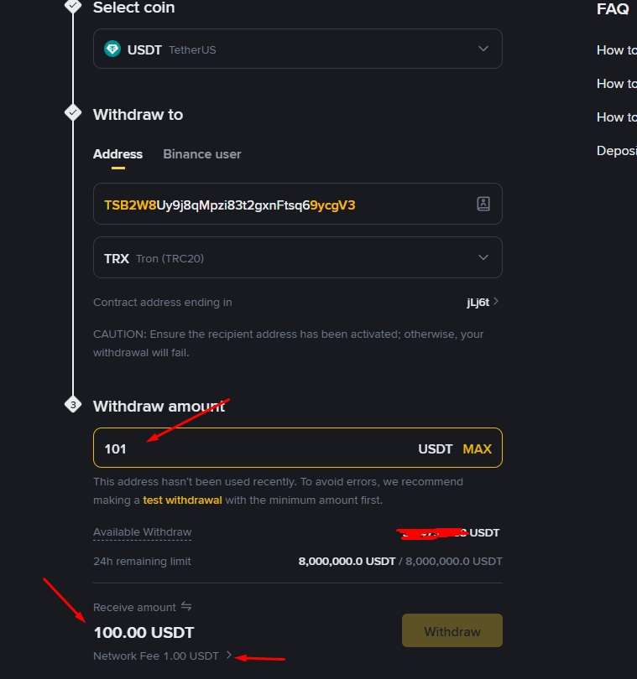Switch to the Binance user tab
This screenshot has width=637, height=679.
(x=201, y=154)
